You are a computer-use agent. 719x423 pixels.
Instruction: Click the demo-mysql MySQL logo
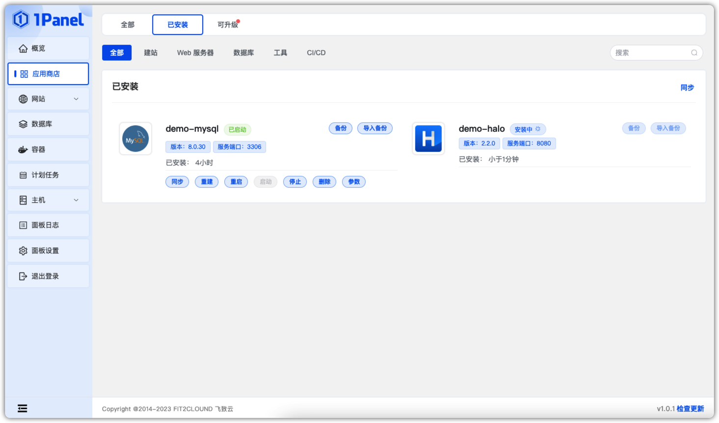pos(135,139)
